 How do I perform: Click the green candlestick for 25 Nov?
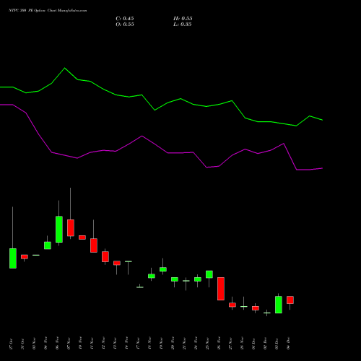click(x=209, y=274)
